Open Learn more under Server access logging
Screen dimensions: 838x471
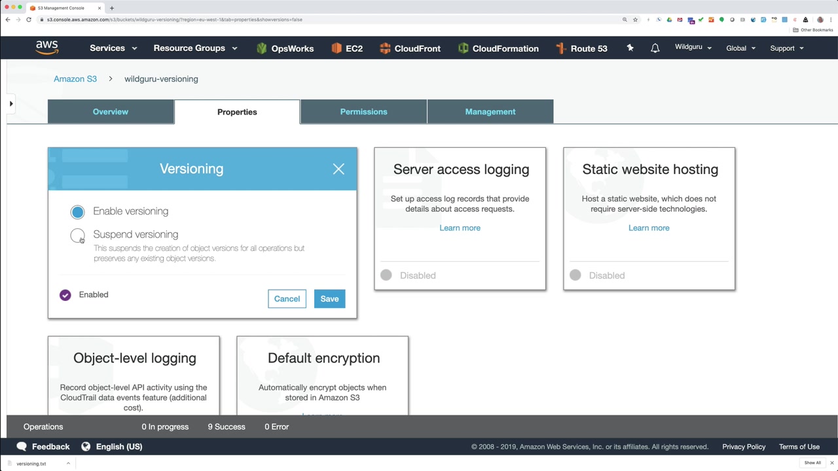460,228
